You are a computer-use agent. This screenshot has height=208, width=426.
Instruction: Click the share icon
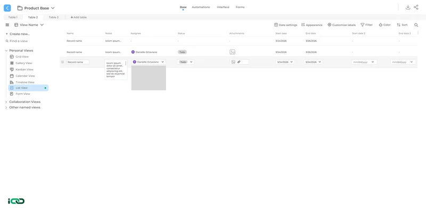(416, 7)
